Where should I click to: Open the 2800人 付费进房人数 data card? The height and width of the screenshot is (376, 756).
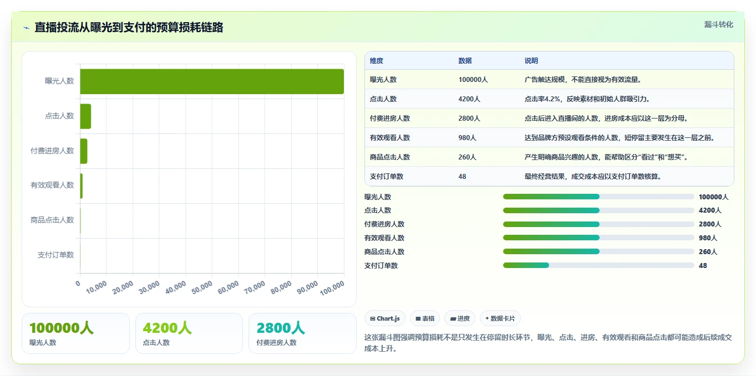[302, 333]
